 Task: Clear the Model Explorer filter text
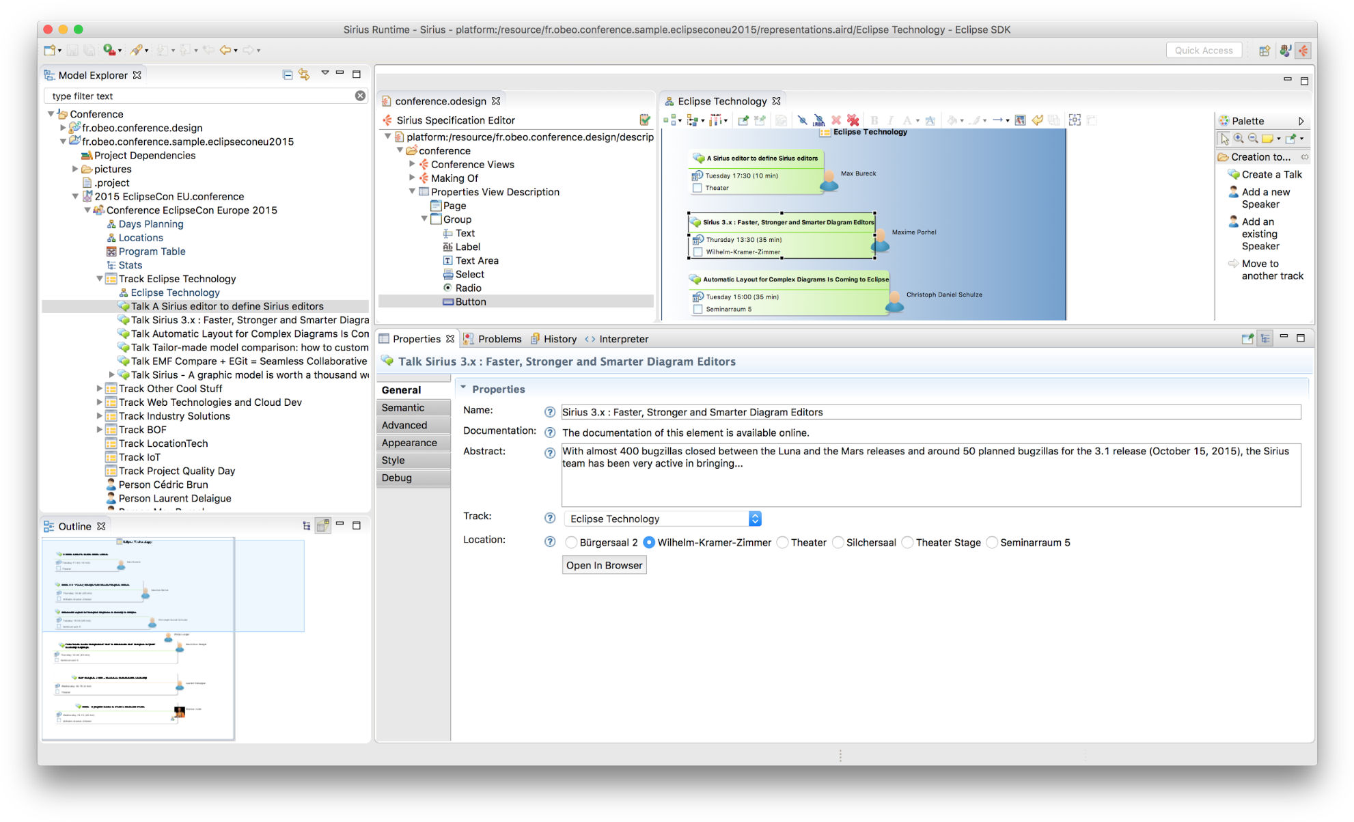pyautogui.click(x=360, y=96)
